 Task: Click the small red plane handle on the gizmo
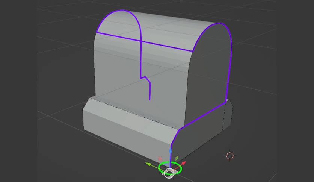tap(160, 159)
